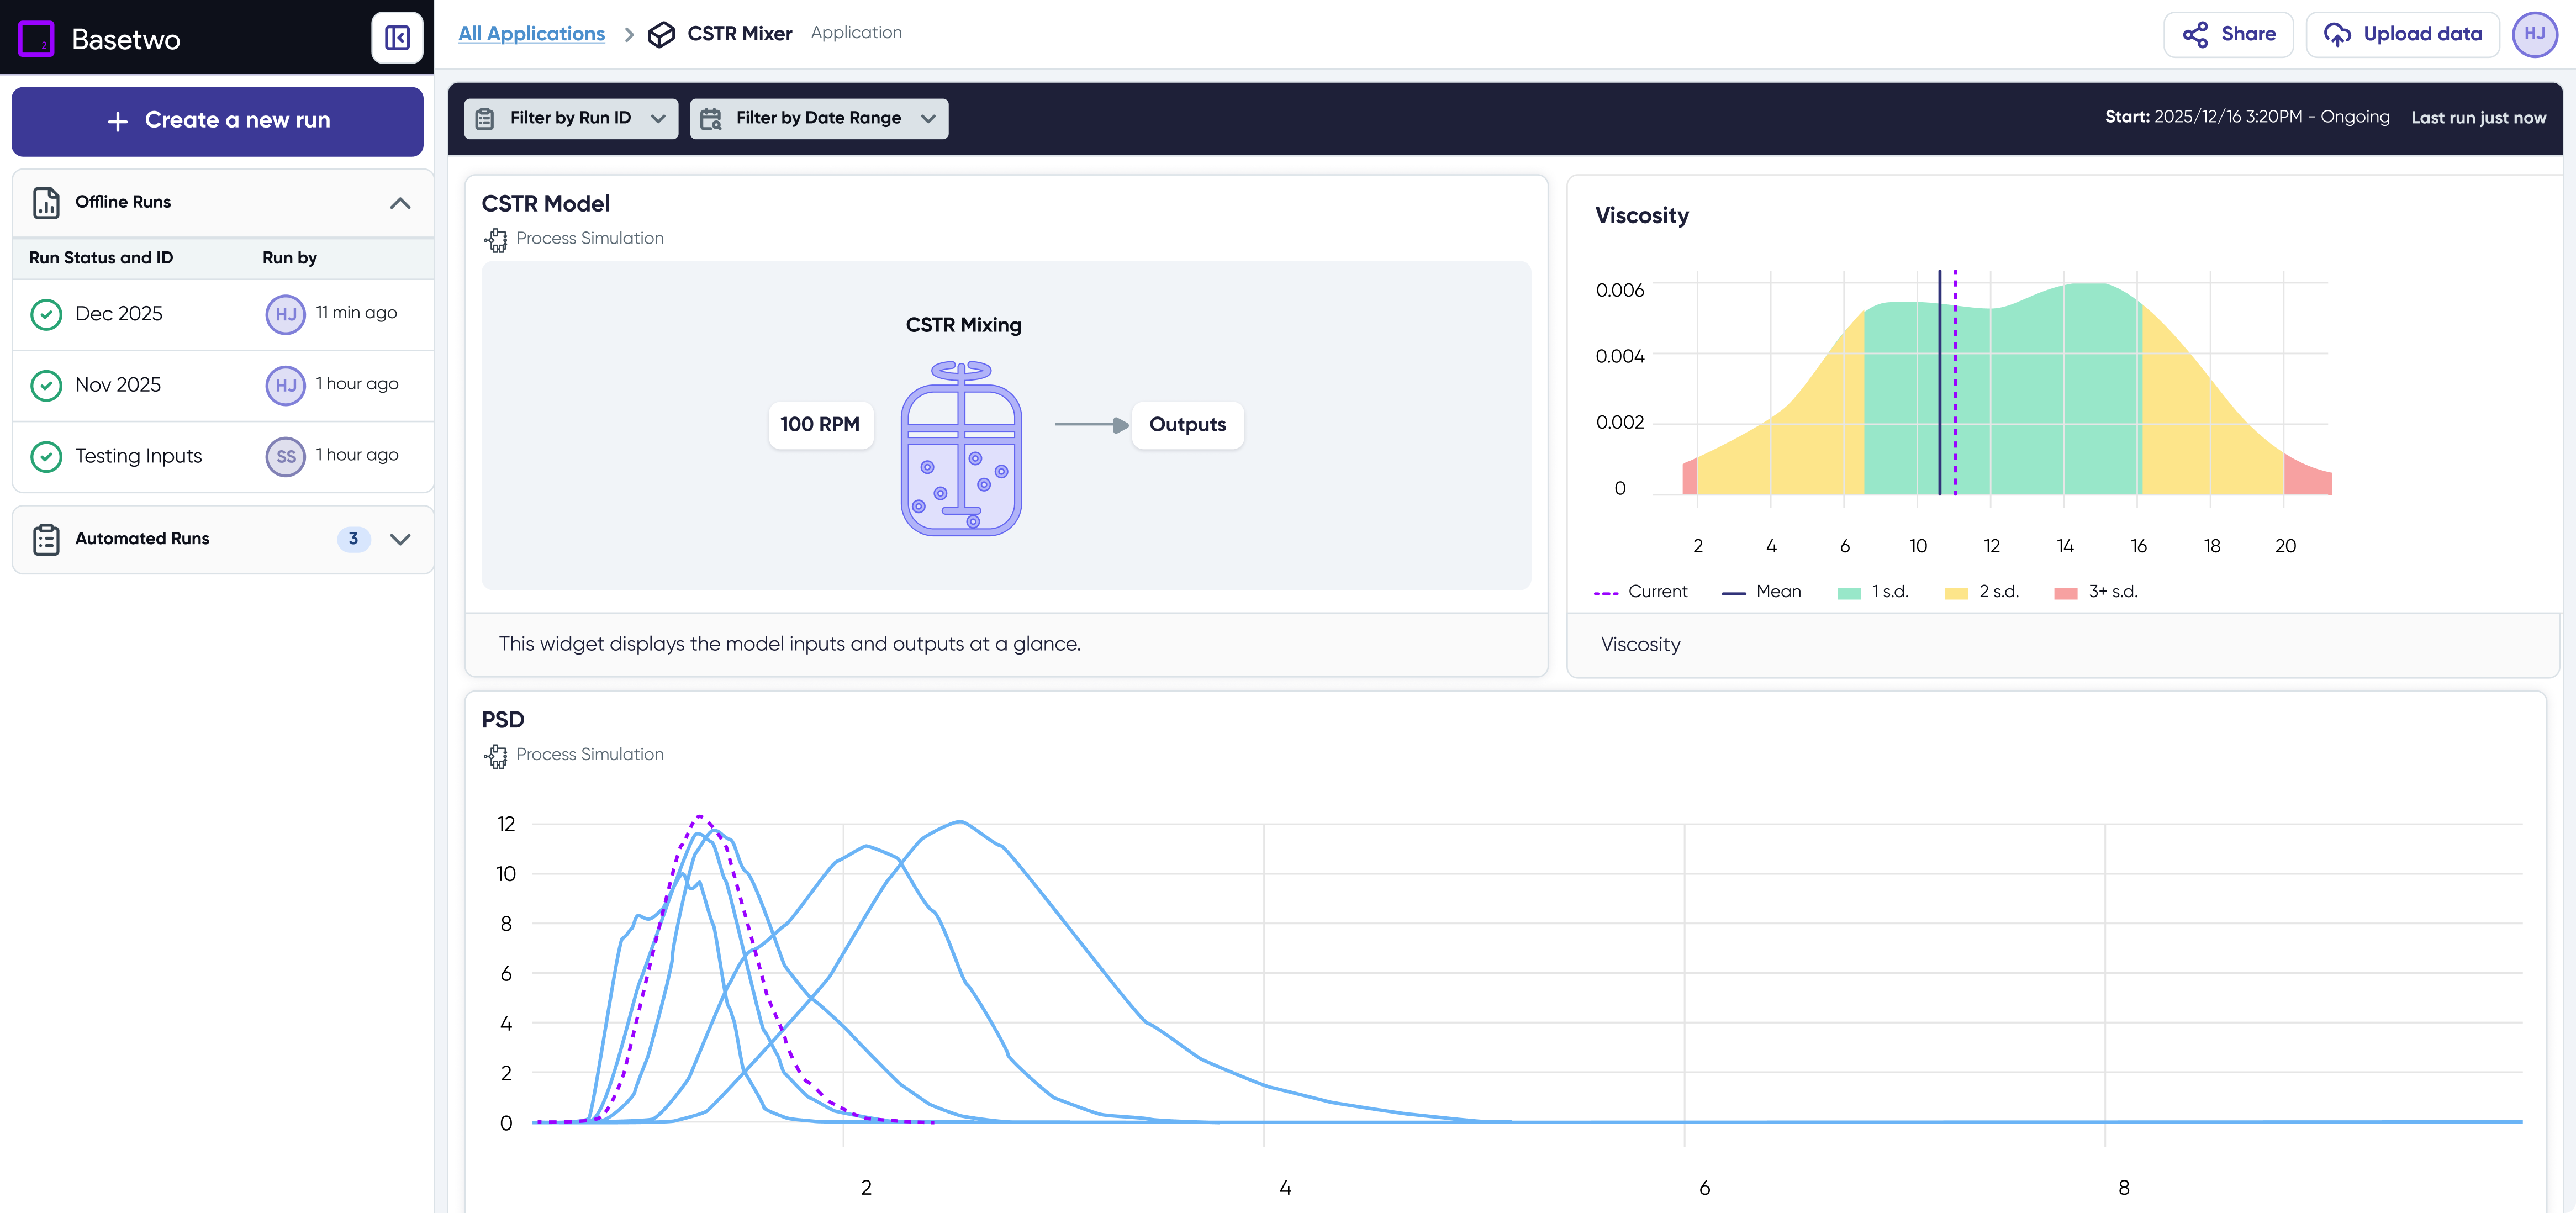Image resolution: width=2576 pixels, height=1213 pixels.
Task: Open the All Applications breadcrumb link
Action: (x=531, y=33)
